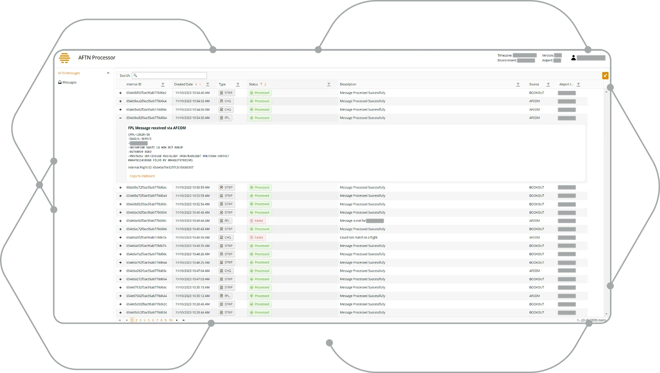Click the Failed status badge for 654e0abf2f0ac95ab778d67a
Viewport: 660px width, 373px height.
[257, 237]
